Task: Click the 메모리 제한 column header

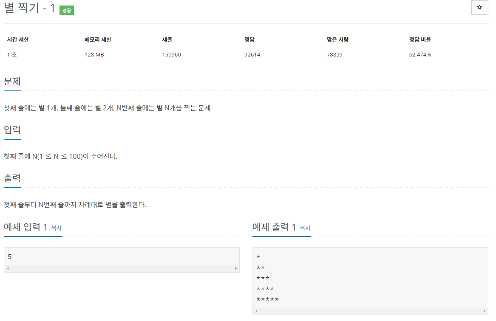Action: click(98, 39)
